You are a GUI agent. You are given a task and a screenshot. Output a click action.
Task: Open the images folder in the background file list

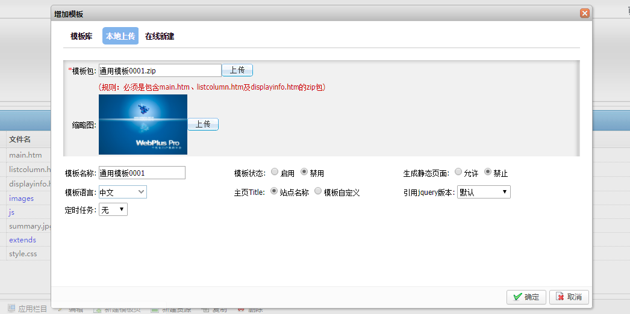(x=21, y=199)
